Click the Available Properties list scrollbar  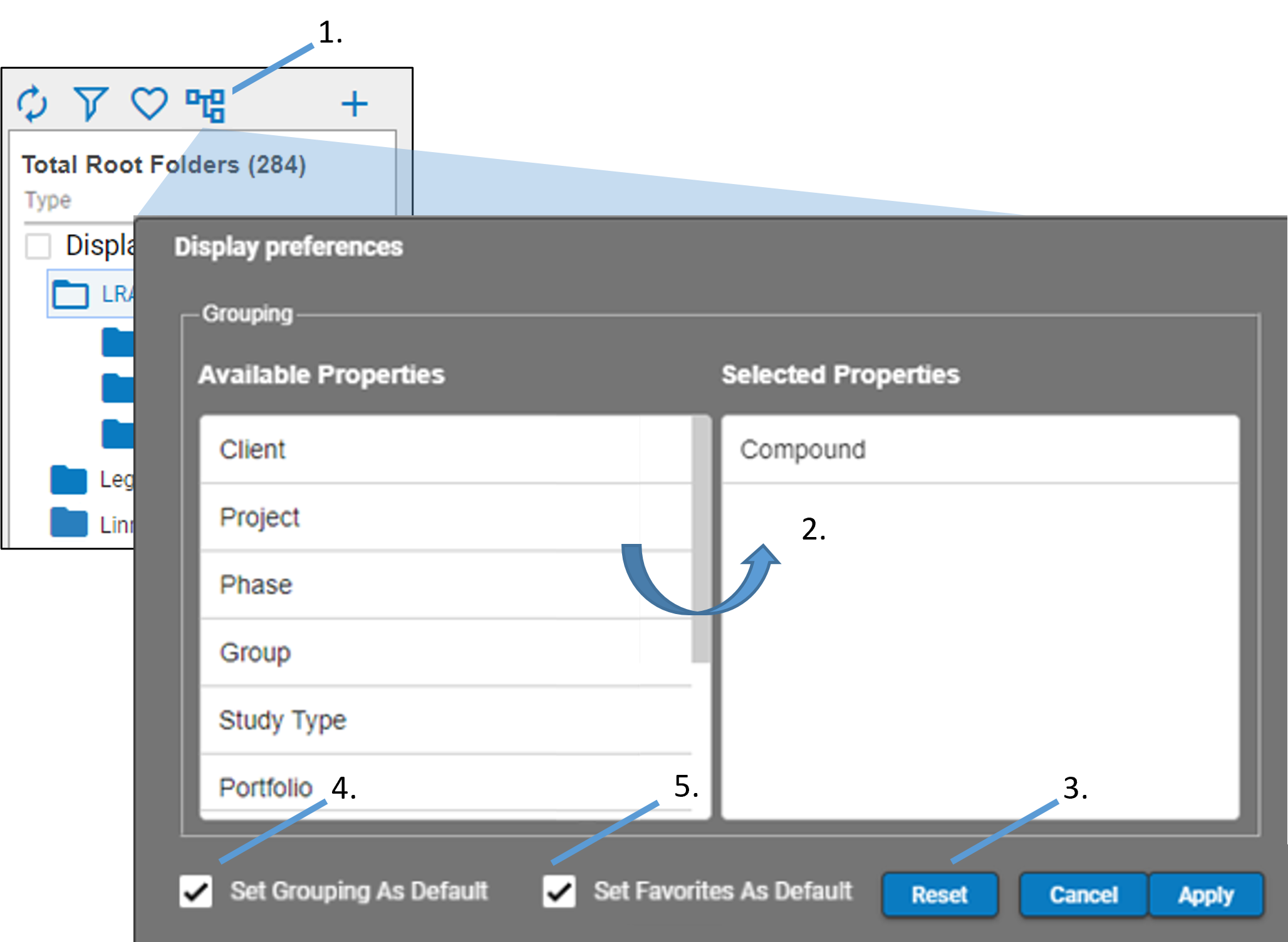701,538
